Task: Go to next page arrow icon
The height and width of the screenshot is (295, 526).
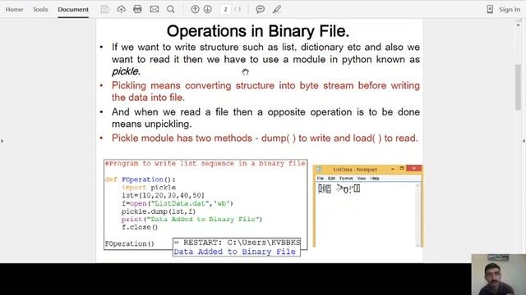Action: pos(208,9)
